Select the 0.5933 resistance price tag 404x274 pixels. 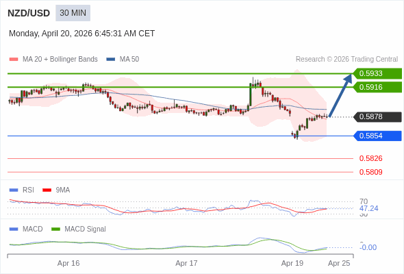(x=377, y=73)
